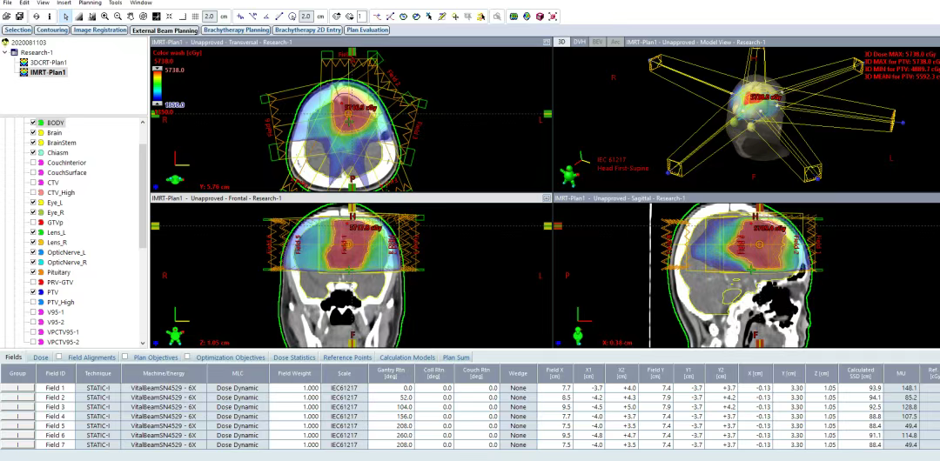Check the GTVp structure checkbox
This screenshot has height=461, width=940.
pos(33,222)
